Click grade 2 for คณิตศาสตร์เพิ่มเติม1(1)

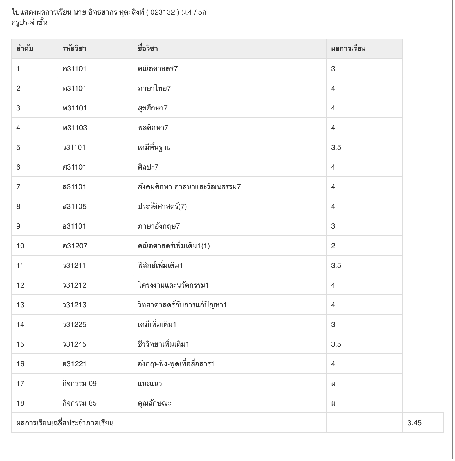[333, 246]
